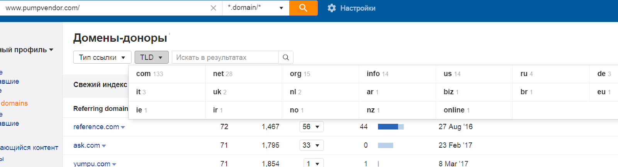Image resolution: width=618 pixels, height=167 pixels.
Task: Open the 56 dropdown for reference.com
Action: click(x=311, y=127)
